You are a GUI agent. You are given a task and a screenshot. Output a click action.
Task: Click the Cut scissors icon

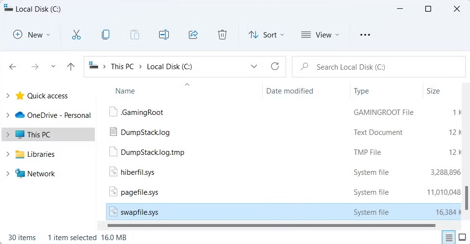(76, 35)
